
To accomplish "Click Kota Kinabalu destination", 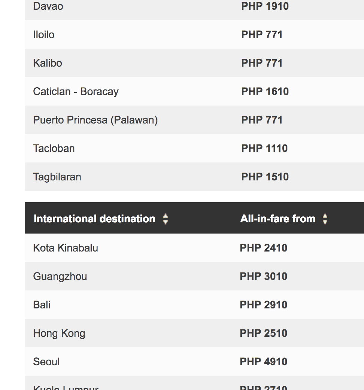I will [x=66, y=248].
